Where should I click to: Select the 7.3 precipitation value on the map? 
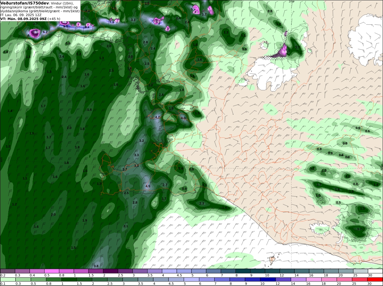111,22
